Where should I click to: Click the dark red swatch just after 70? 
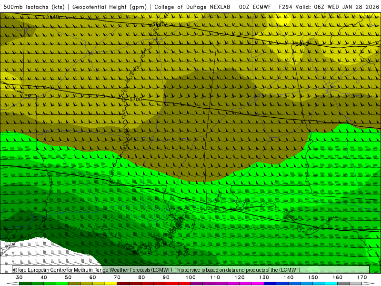tap(123, 284)
